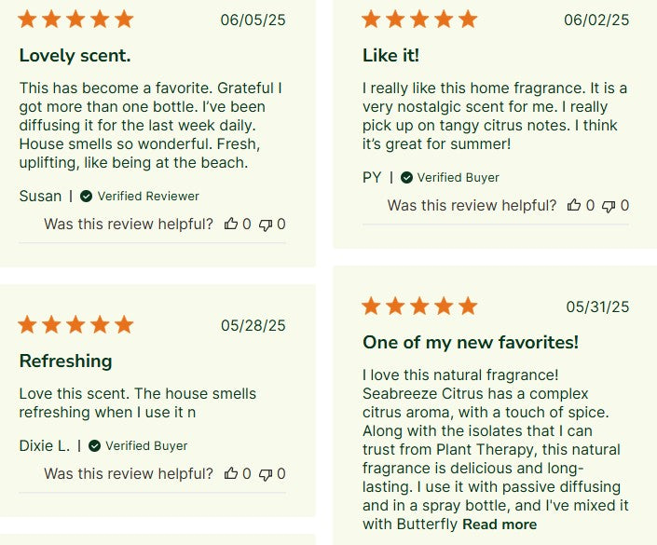Click star rating on 05/31/25 review

click(419, 306)
